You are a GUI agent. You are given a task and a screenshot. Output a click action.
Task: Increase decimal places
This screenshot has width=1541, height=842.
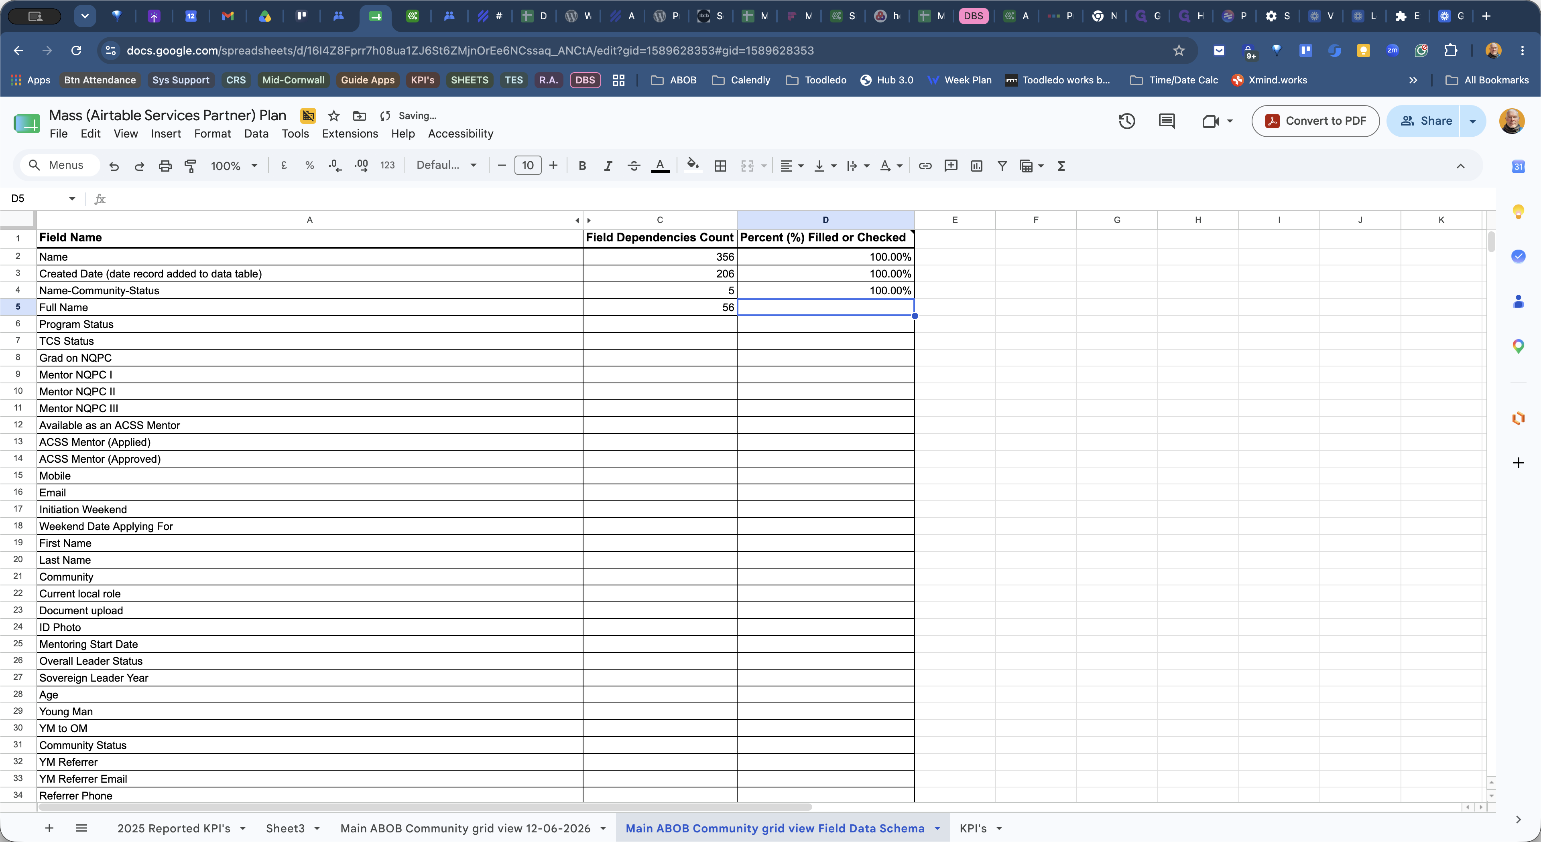click(x=361, y=166)
